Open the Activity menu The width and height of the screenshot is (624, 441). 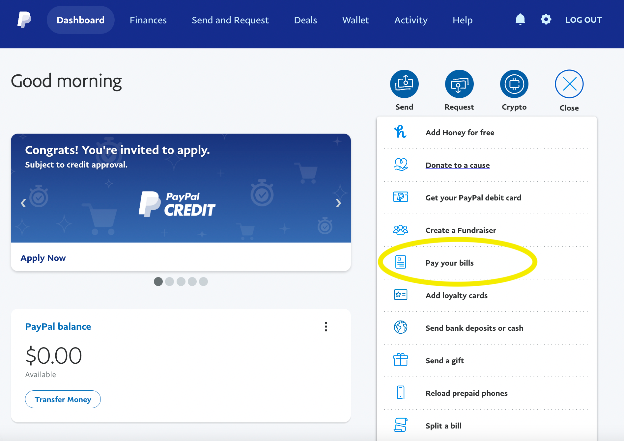coord(411,20)
